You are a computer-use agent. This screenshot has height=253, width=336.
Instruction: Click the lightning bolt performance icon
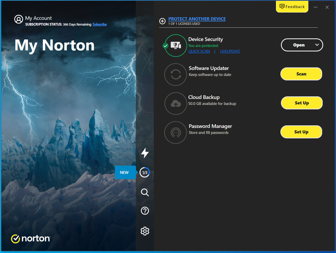145,153
